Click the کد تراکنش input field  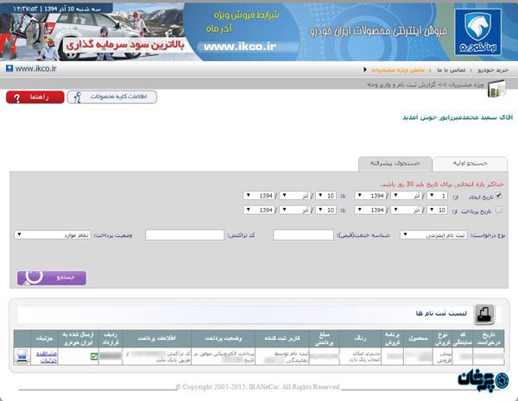pyautogui.click(x=185, y=235)
